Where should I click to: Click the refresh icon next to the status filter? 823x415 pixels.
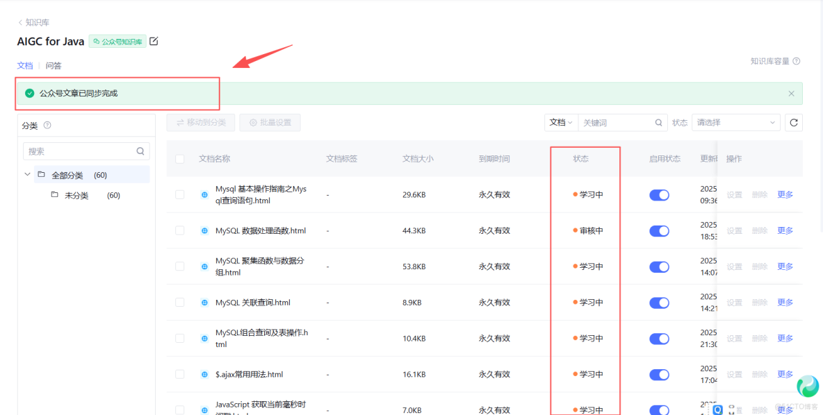click(794, 122)
